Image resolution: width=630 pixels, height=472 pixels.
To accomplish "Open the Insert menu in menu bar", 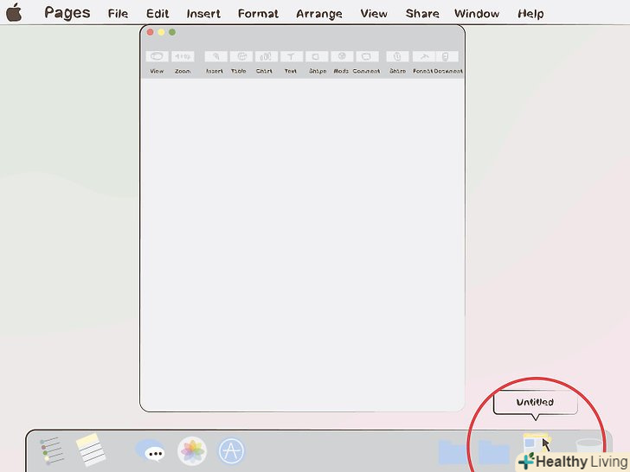I will 203,14.
